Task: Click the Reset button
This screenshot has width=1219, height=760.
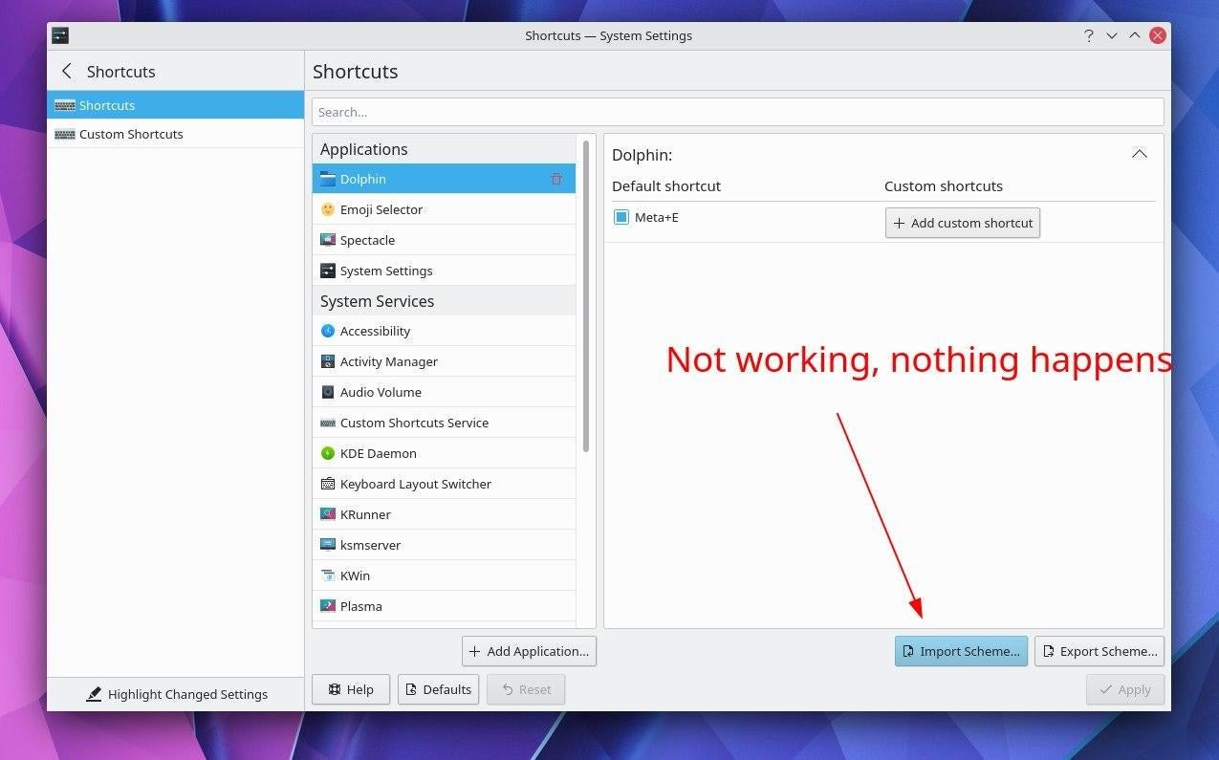Action: pos(526,689)
